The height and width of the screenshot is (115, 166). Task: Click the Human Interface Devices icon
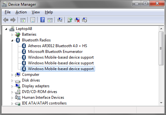click(x=18, y=97)
